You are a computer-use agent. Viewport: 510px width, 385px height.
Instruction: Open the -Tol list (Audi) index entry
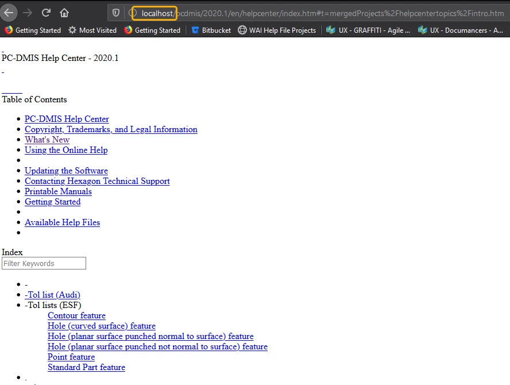52,295
